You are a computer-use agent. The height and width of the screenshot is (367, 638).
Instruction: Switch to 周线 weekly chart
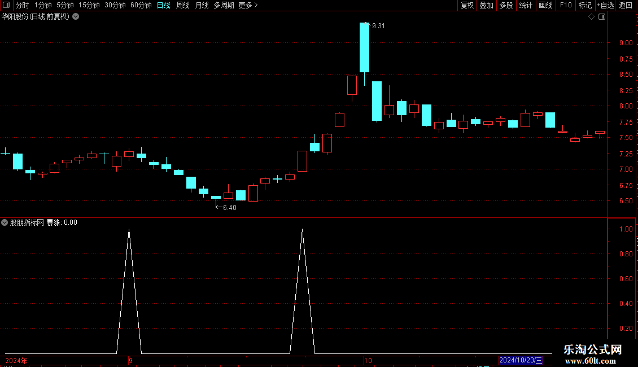click(x=183, y=5)
